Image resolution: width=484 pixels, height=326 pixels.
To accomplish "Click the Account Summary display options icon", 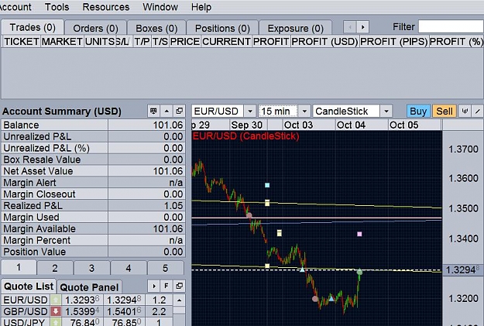I will pyautogui.click(x=153, y=111).
